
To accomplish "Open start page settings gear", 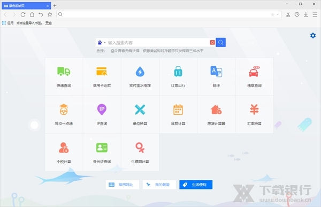I will 313,36.
